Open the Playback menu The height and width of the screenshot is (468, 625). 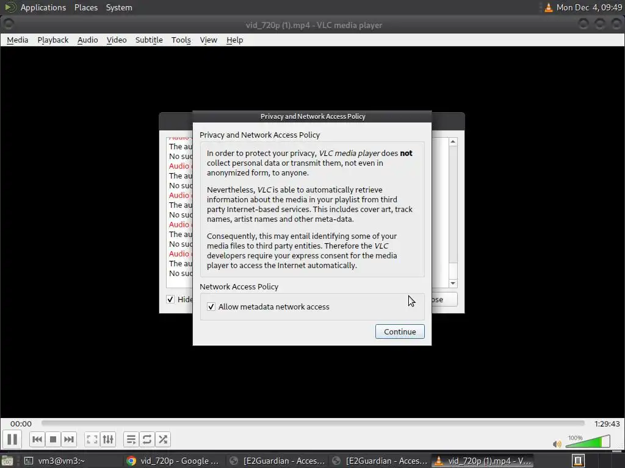pyautogui.click(x=53, y=40)
